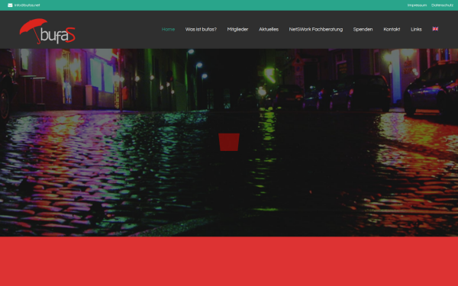
Task: Open the Impressum page
Action: point(417,5)
